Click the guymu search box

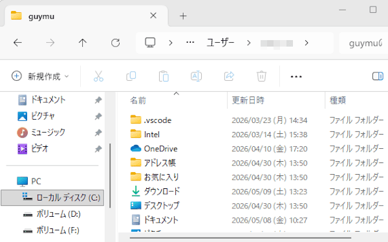(x=363, y=43)
